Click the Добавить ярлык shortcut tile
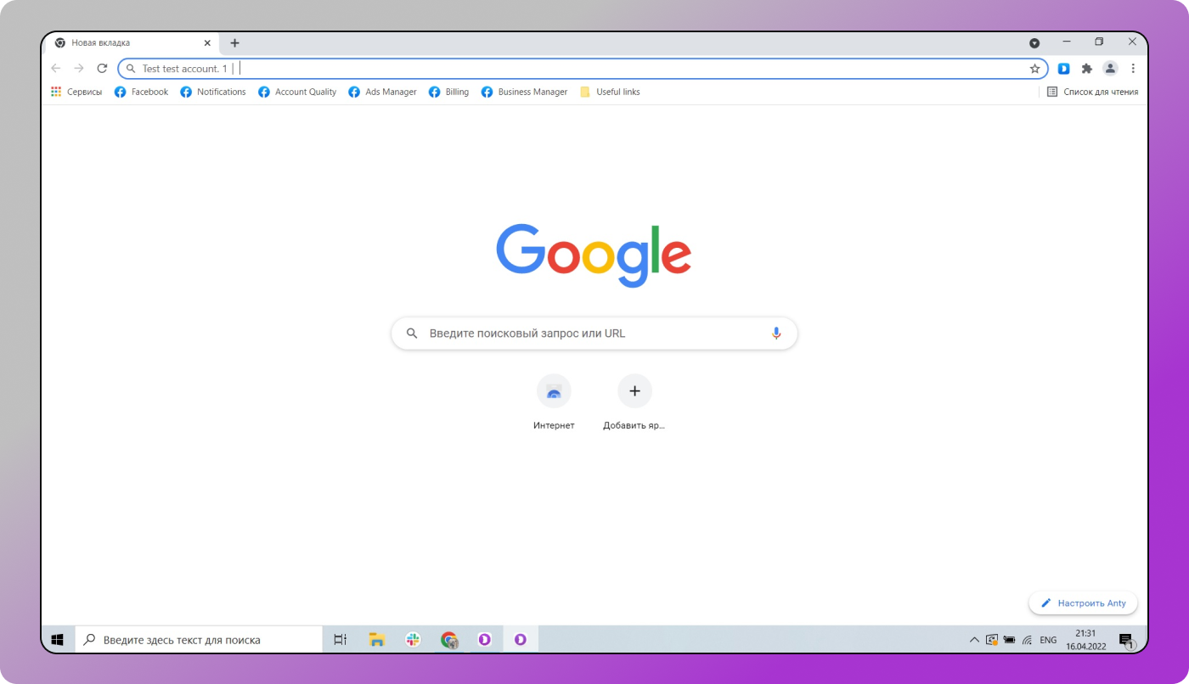1189x684 pixels. click(x=634, y=391)
